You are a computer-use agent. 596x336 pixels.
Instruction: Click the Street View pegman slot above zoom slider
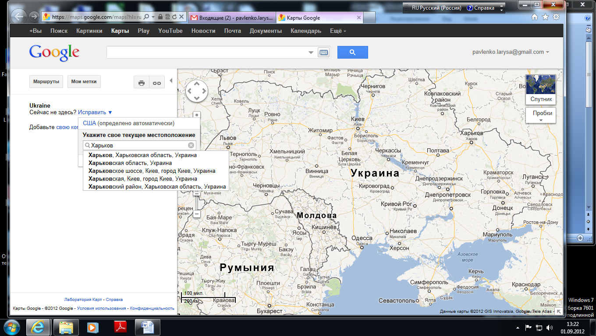[197, 115]
